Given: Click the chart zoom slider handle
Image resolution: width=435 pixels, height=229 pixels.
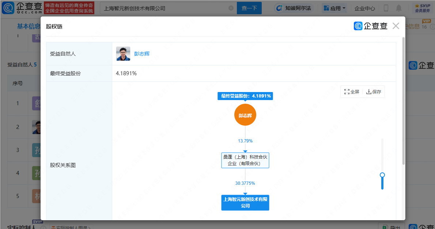Looking at the screenshot, I should (382, 175).
